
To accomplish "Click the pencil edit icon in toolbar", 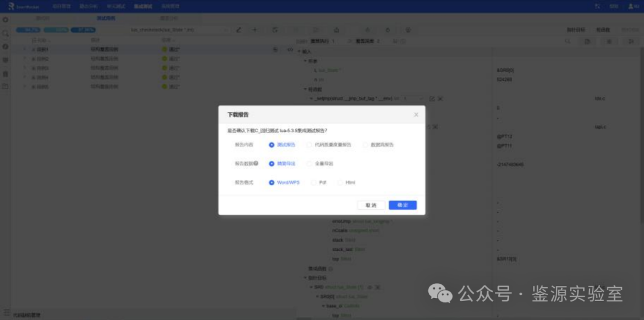I will pos(239,30).
